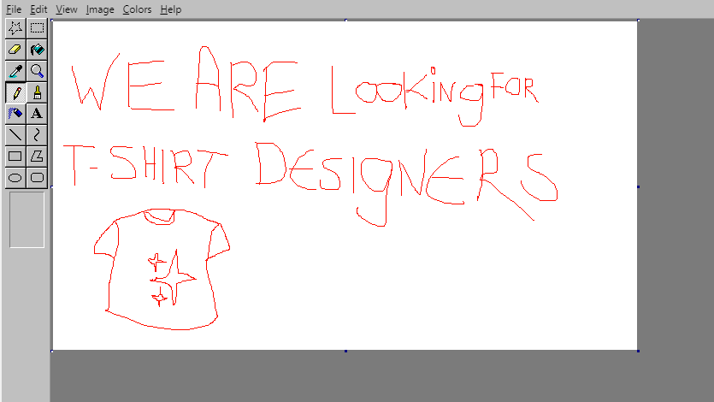Choose the Rectangle shape tool

[15, 156]
